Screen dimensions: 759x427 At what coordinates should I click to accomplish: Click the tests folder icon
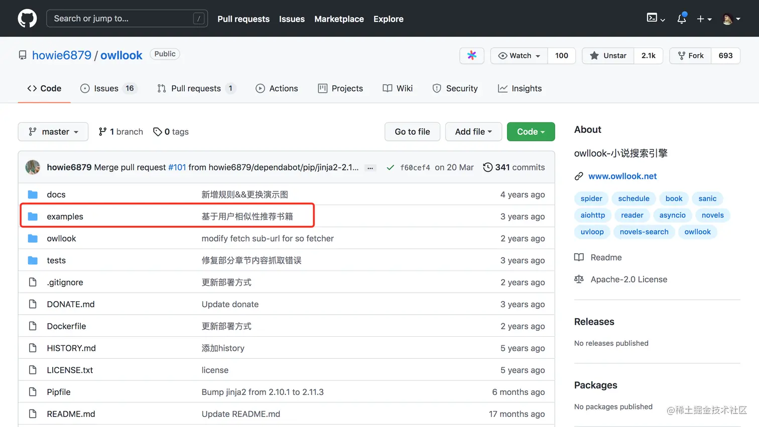(x=33, y=261)
